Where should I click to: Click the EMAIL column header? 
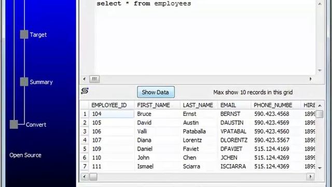[234, 105]
